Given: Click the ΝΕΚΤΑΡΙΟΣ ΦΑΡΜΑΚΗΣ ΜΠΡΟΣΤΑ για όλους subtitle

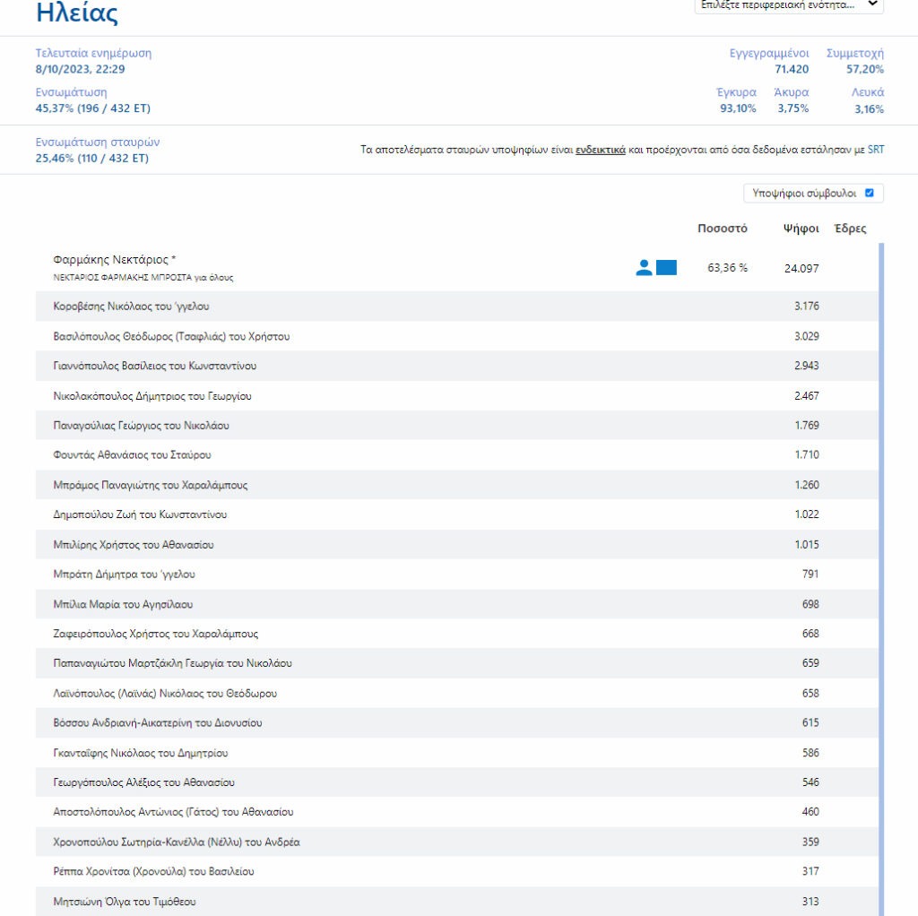Looking at the screenshot, I should 143,278.
